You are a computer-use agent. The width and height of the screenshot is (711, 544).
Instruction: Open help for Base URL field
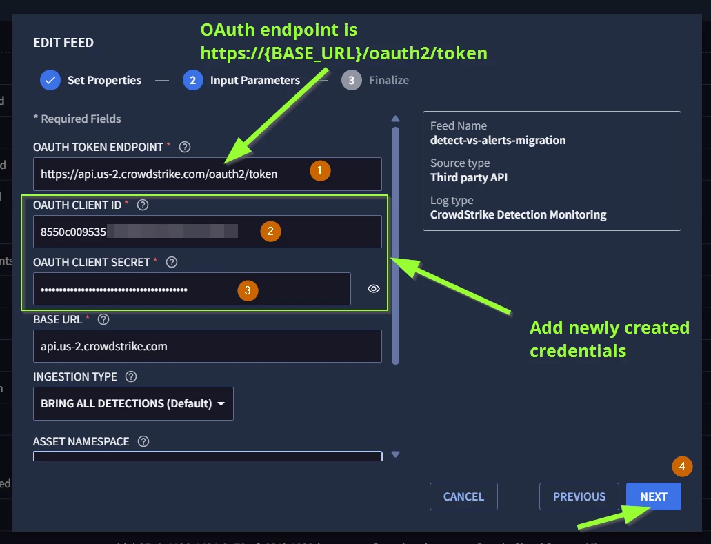click(x=103, y=319)
